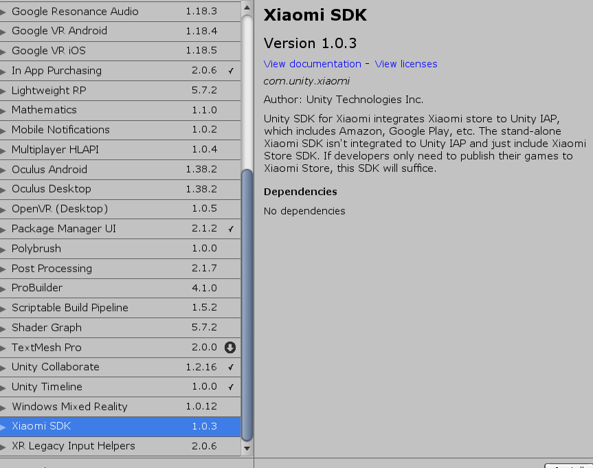Click the package list scrollbar thumb

[x=247, y=305]
